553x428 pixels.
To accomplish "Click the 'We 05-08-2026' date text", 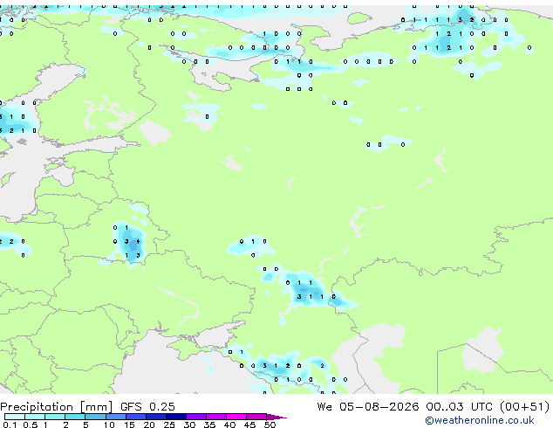I will point(368,407).
